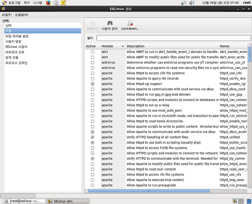Select 'Allow httpd to read home directories' text
This screenshot has height=204, width=252.
(155, 121)
